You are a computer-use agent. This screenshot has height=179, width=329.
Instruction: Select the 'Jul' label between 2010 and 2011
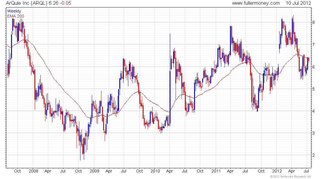click(185, 171)
